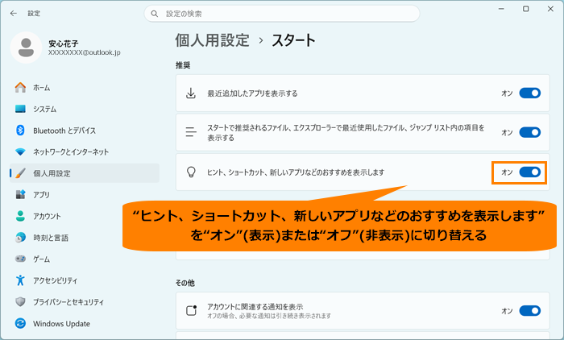Viewport: 564px width, 340px height.
Task: Maximize the Settings window
Action: pyautogui.click(x=526, y=9)
